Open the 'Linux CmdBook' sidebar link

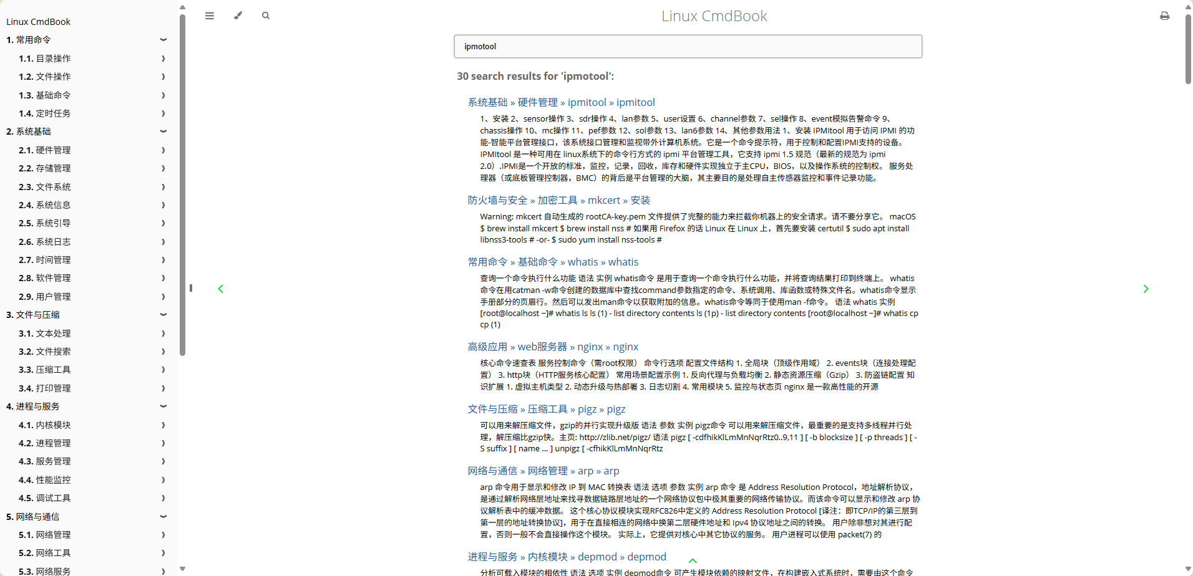(38, 22)
